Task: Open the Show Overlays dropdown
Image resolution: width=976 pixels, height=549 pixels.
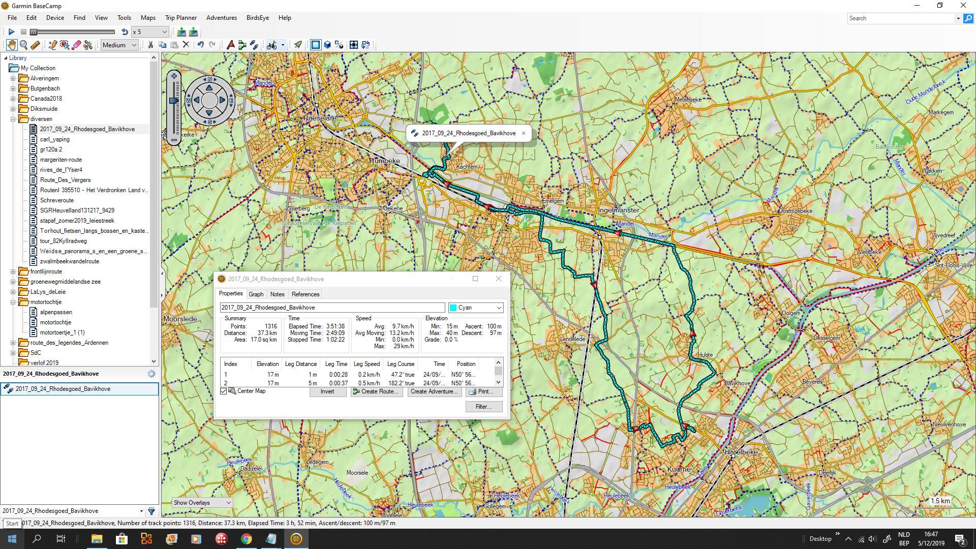Action: point(202,503)
